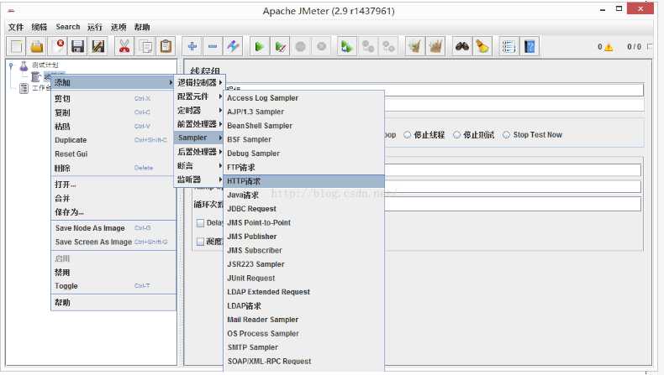Image resolution: width=664 pixels, height=375 pixels.
Task: Click Duplicate in the context menu
Action: [113, 140]
